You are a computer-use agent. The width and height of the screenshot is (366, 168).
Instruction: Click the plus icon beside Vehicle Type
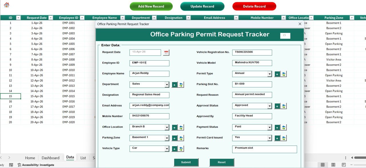pos(174,149)
